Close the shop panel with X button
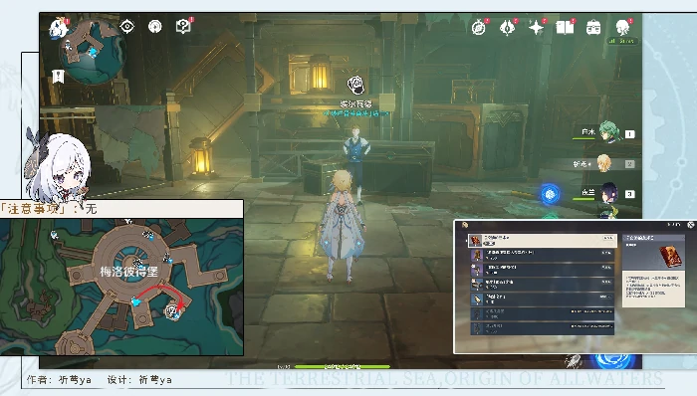Image resolution: width=697 pixels, height=396 pixels. coord(690,225)
